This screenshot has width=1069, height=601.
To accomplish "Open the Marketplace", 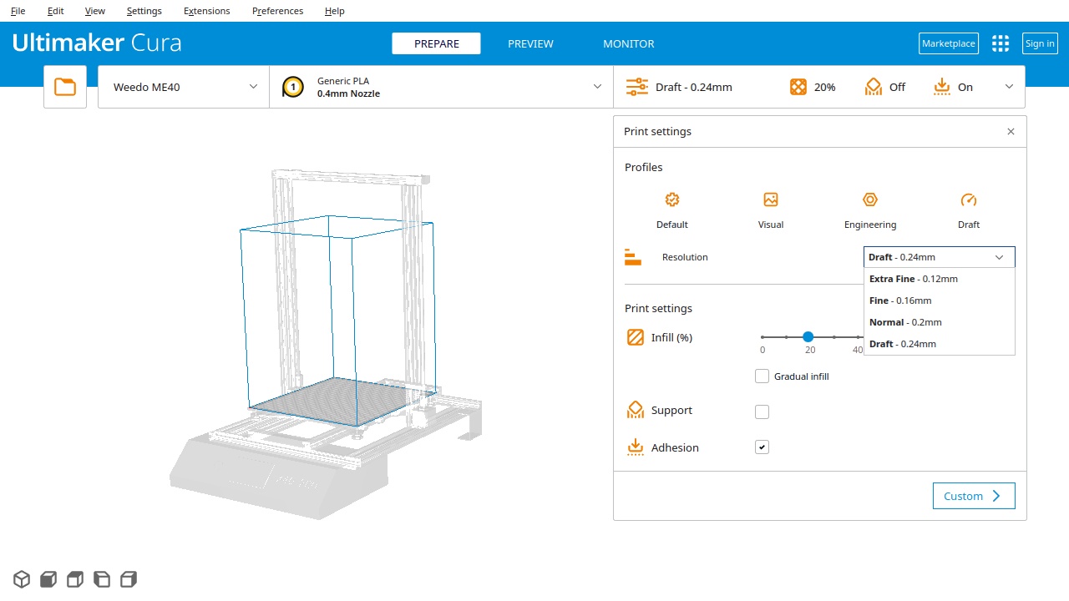I will pos(949,43).
